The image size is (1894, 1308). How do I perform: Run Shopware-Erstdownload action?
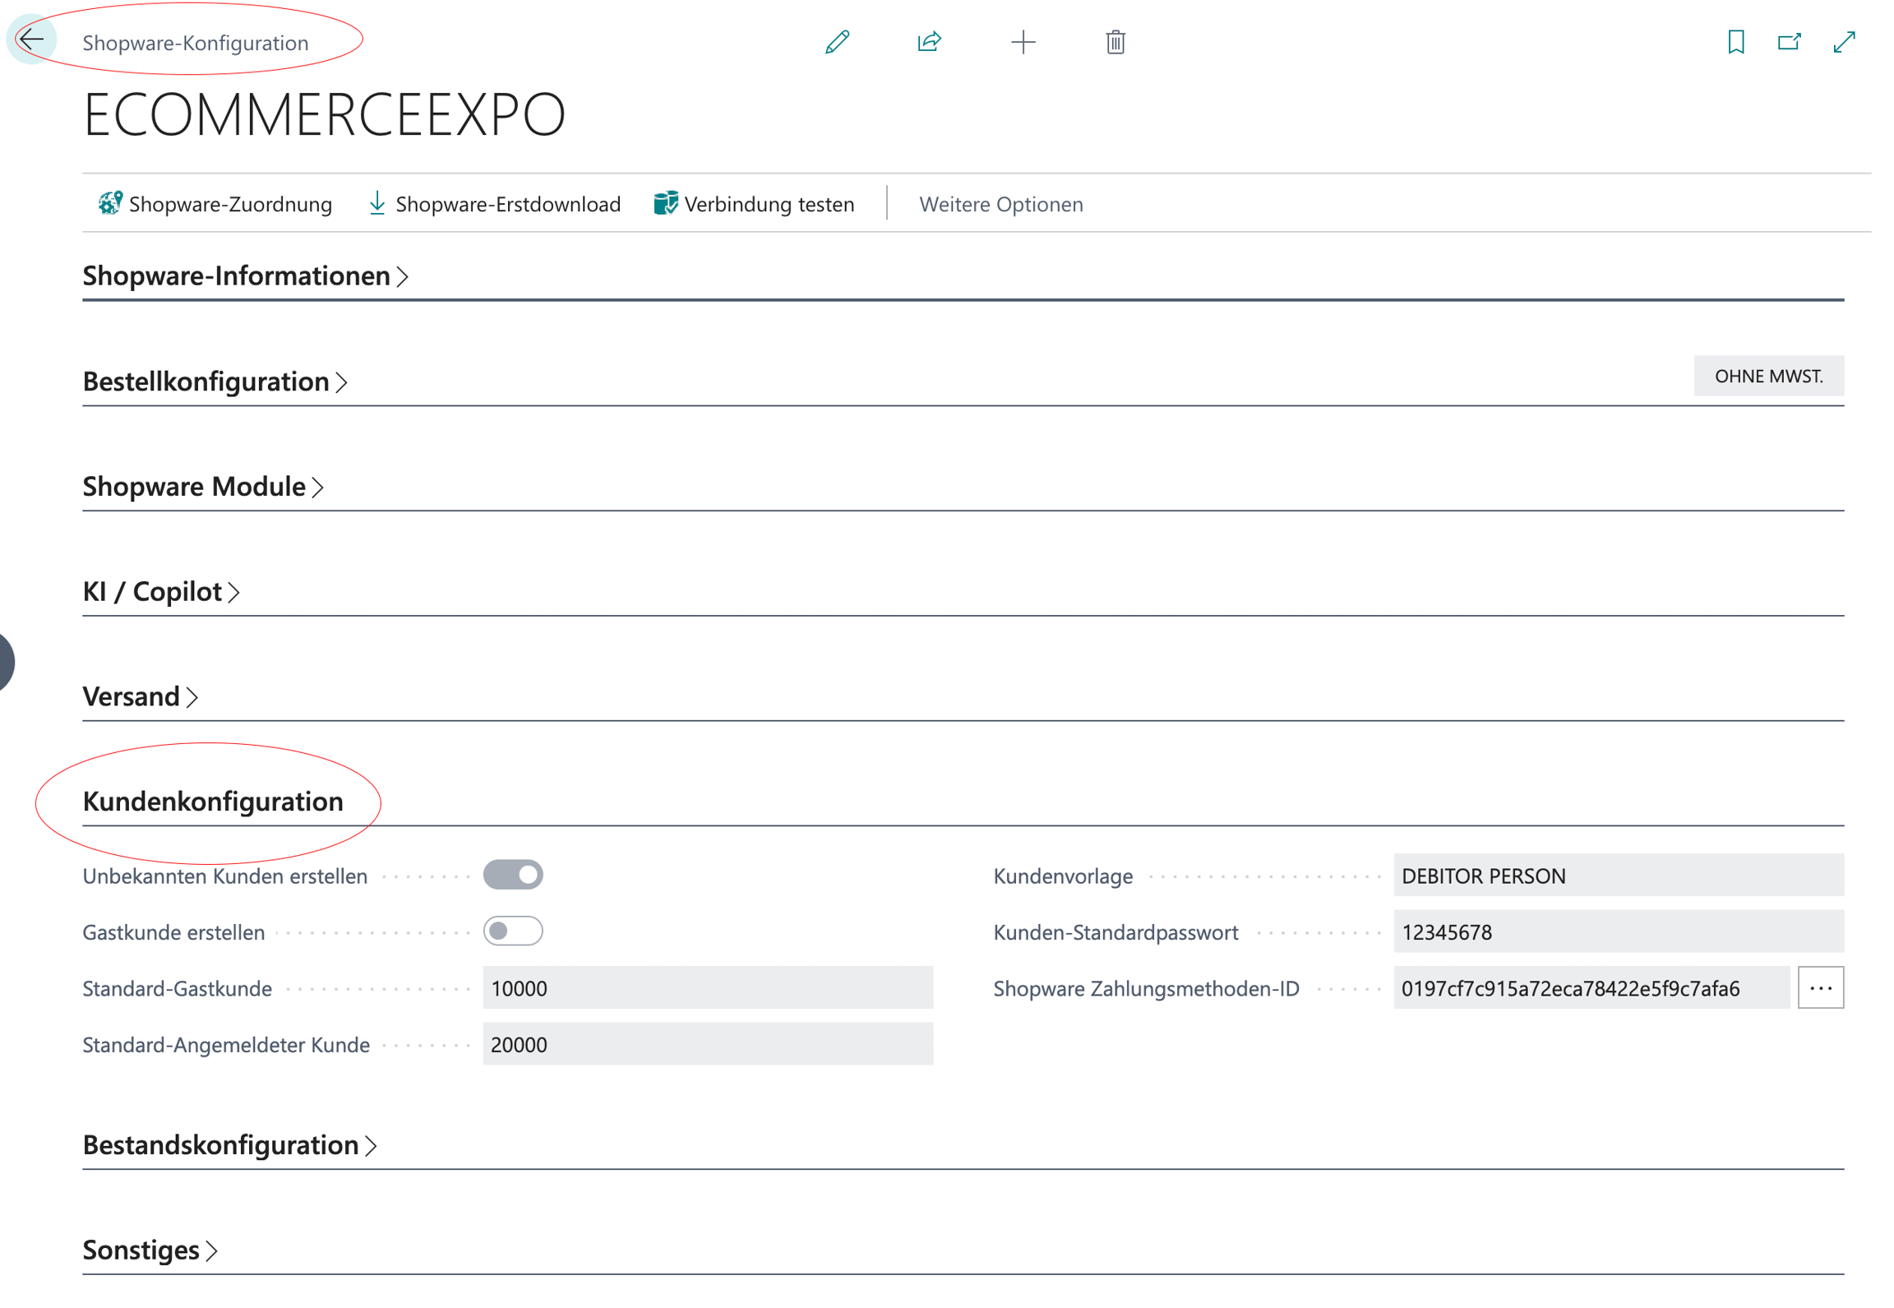click(494, 204)
